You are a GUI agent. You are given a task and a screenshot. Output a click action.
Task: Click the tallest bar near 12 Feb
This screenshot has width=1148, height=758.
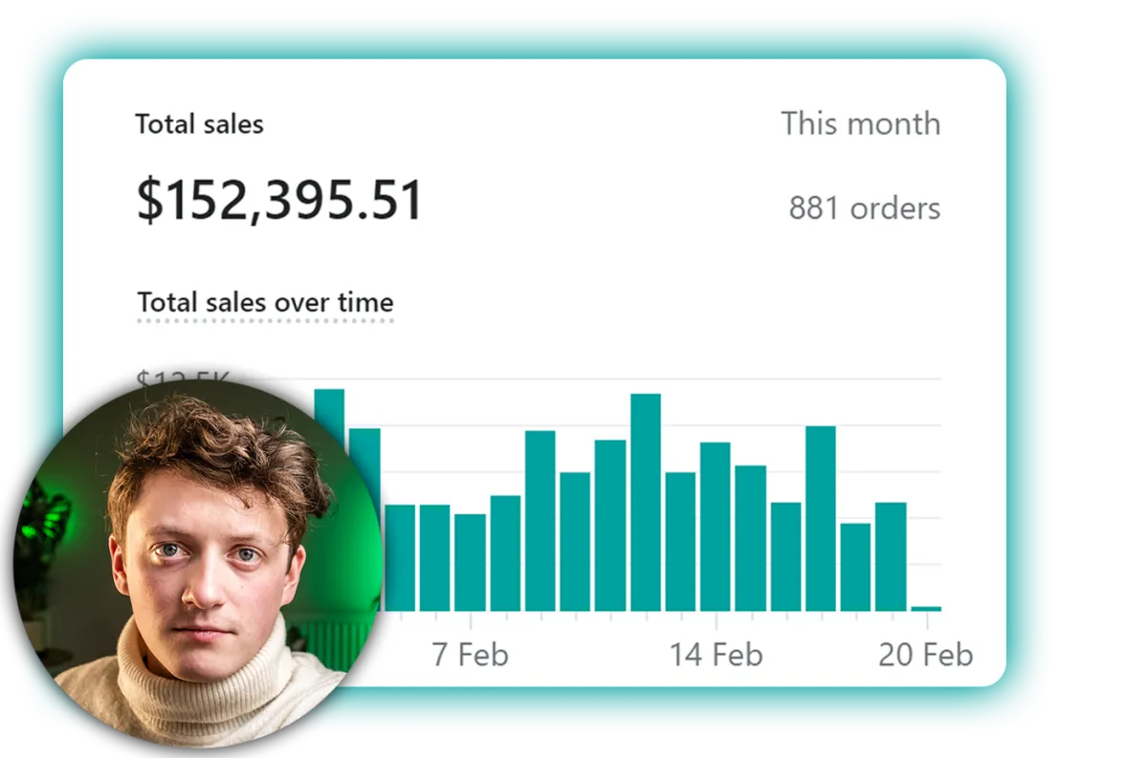[646, 502]
